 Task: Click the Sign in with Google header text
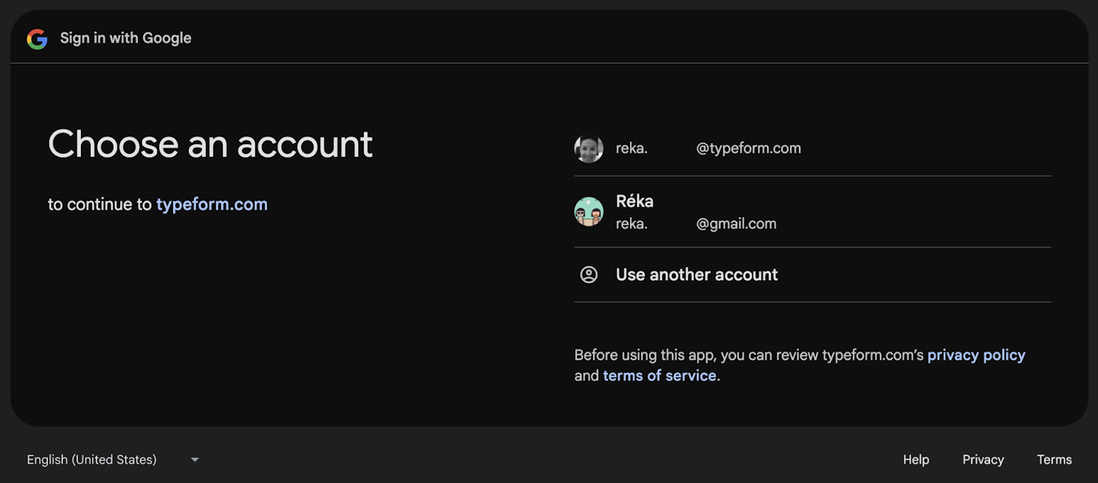tap(126, 38)
